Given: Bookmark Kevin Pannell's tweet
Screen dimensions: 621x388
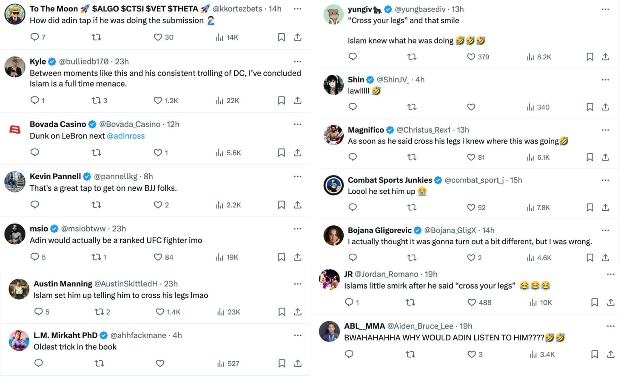Looking at the screenshot, I should pos(281,204).
